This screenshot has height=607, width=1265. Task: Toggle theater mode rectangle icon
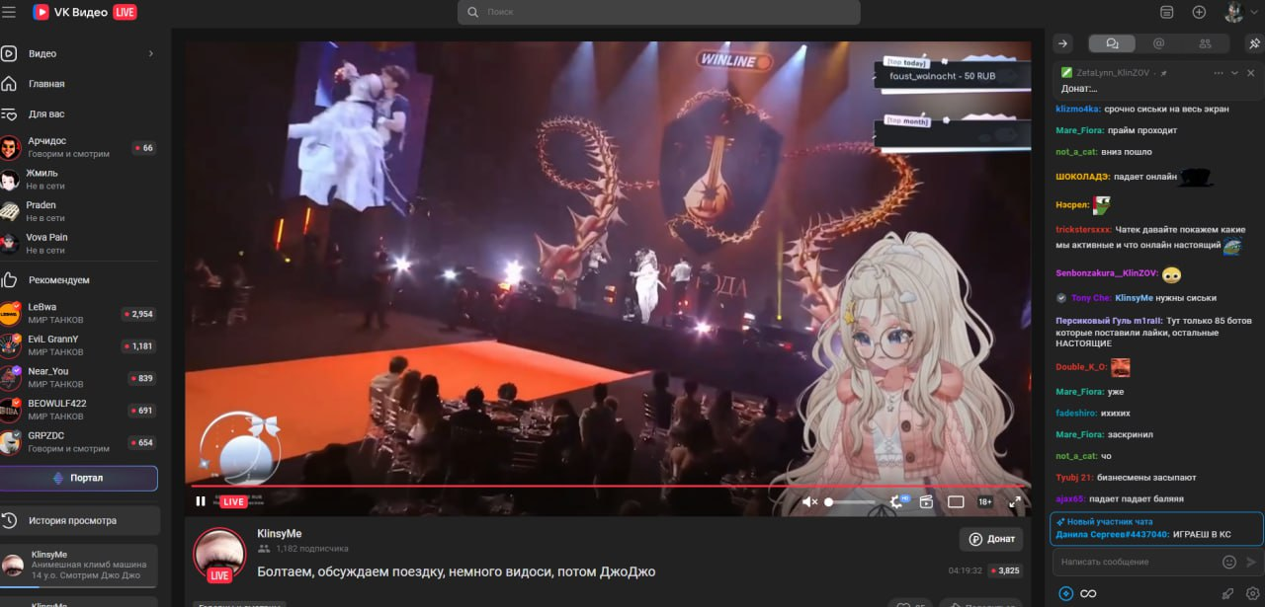(956, 501)
